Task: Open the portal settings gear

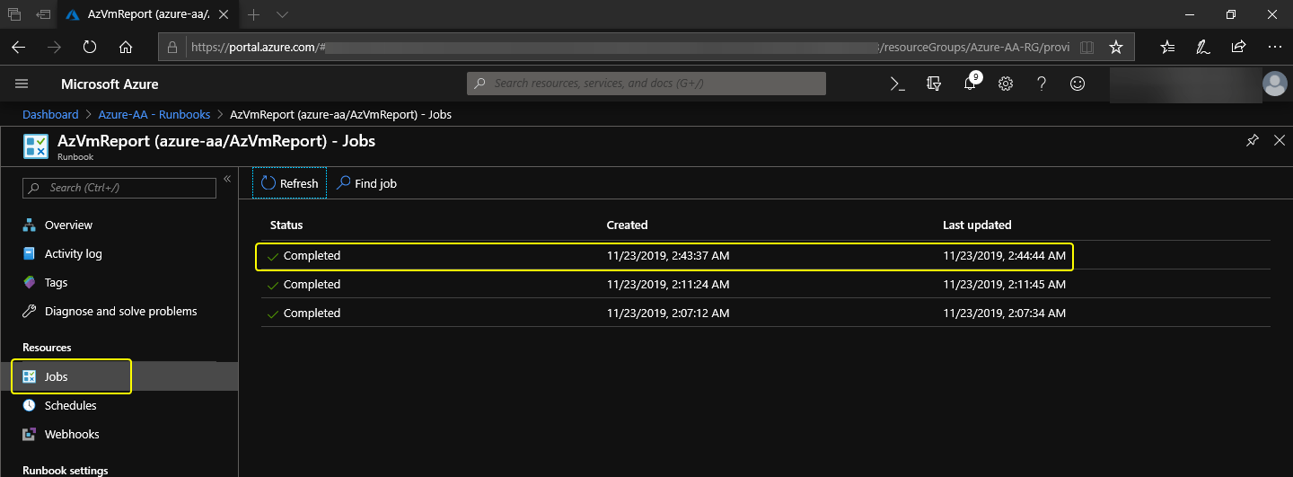Action: pyautogui.click(x=1006, y=84)
